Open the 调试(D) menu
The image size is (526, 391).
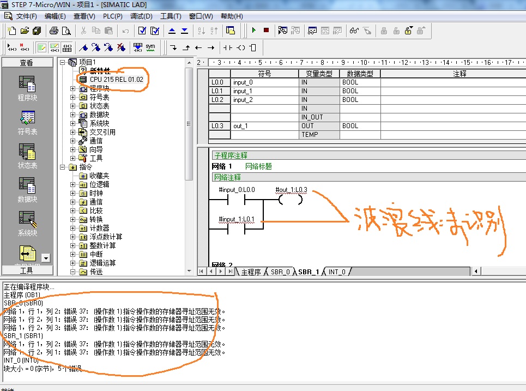141,16
